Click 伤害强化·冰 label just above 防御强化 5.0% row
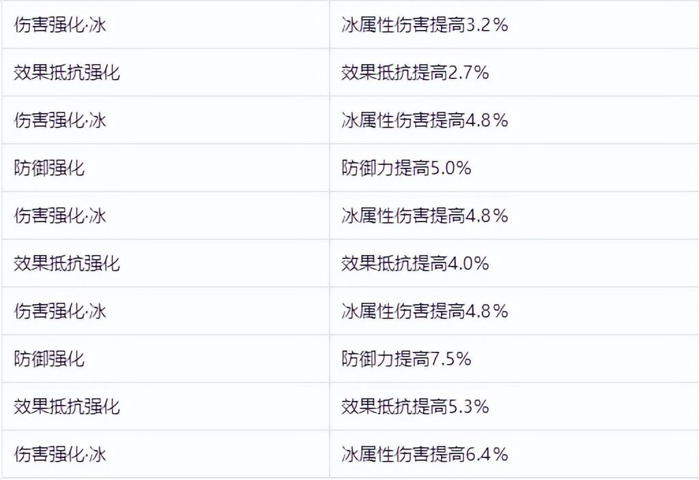This screenshot has width=699, height=480. pos(60,120)
